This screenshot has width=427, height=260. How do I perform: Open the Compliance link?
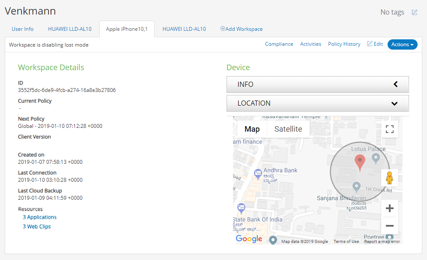pyautogui.click(x=279, y=44)
